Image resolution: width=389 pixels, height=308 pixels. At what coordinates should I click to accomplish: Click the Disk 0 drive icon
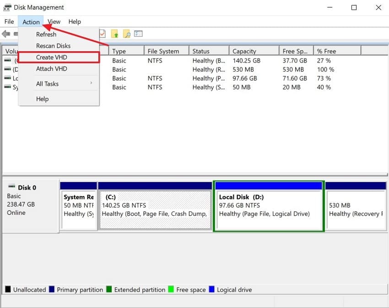(x=11, y=187)
